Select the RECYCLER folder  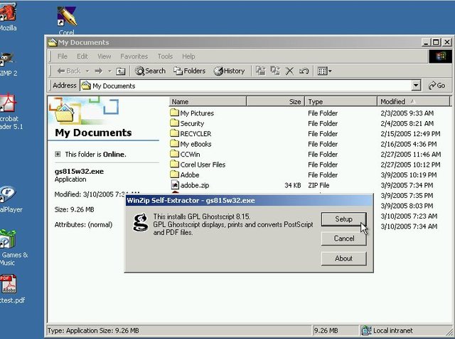191,133
